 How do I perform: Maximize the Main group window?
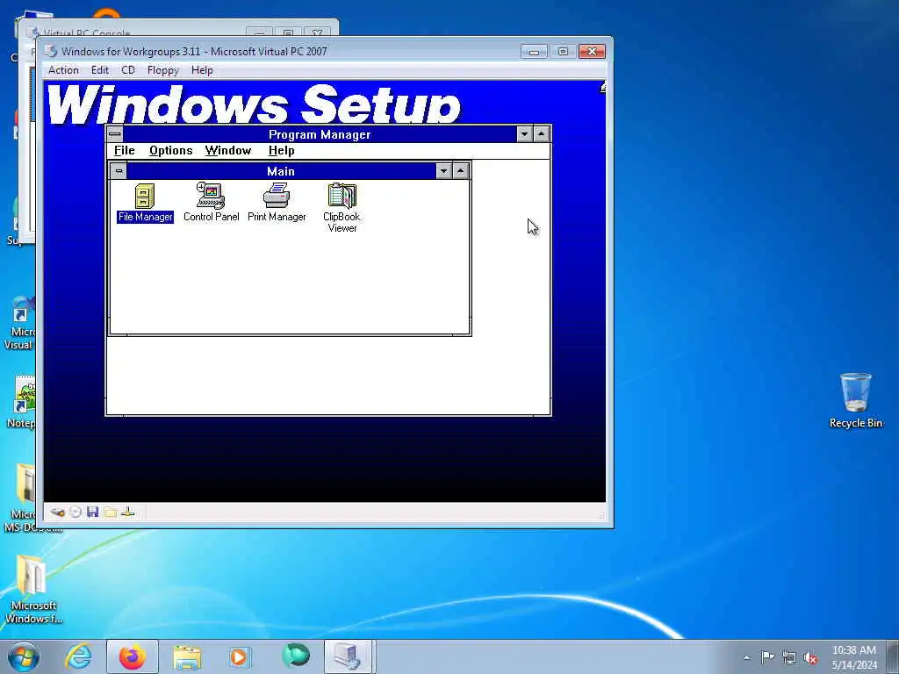pyautogui.click(x=460, y=171)
